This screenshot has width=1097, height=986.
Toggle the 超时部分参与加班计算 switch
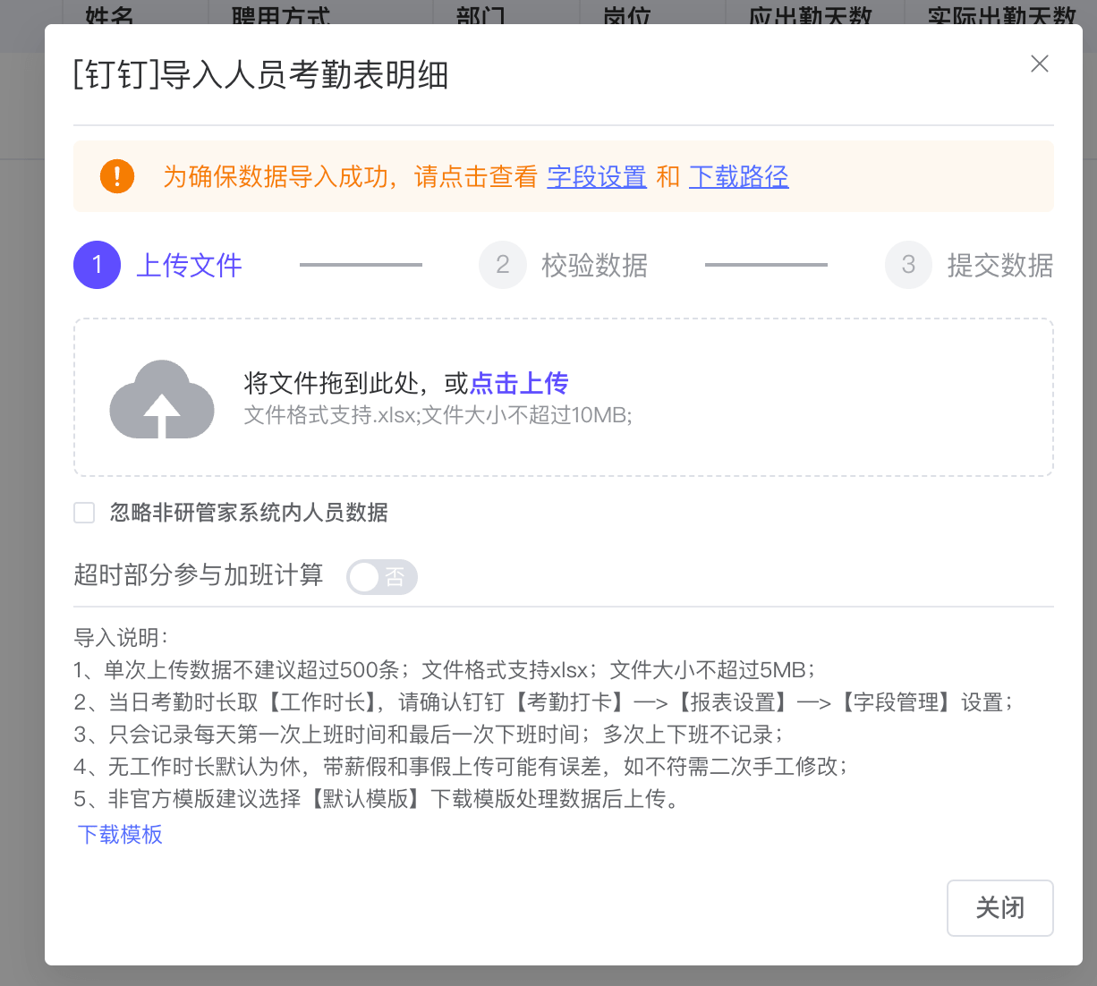pyautogui.click(x=381, y=577)
